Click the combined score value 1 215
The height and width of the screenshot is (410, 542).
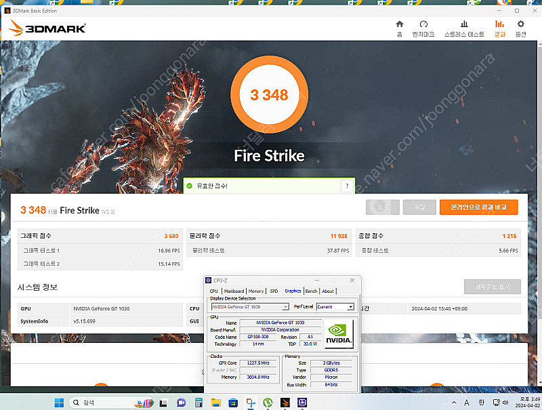[509, 236]
